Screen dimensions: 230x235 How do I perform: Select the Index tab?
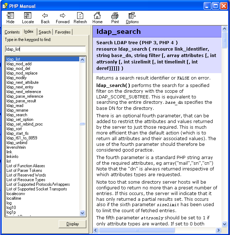[x=29, y=31]
